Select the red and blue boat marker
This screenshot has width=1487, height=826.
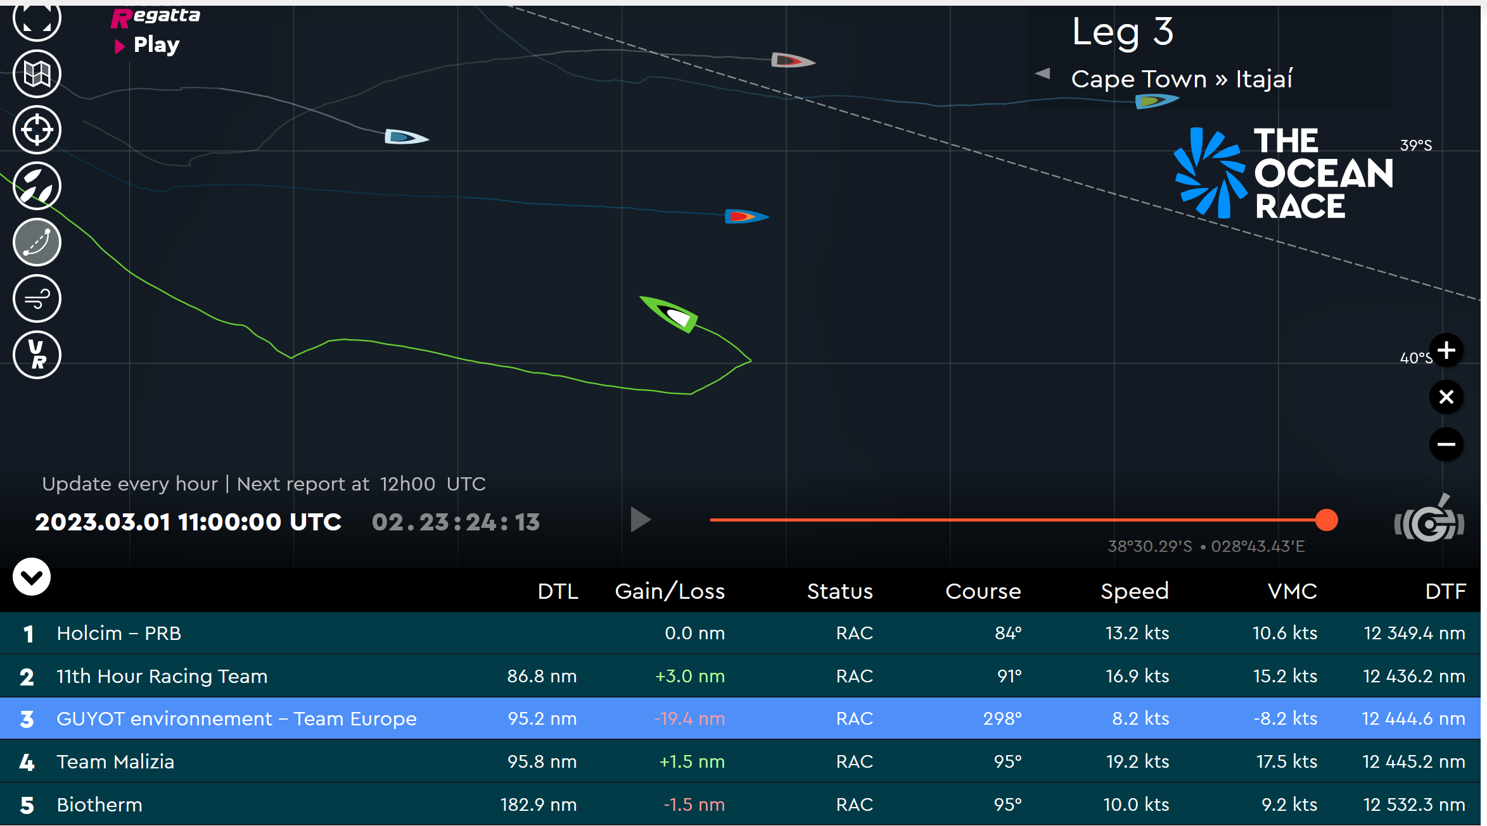(746, 217)
